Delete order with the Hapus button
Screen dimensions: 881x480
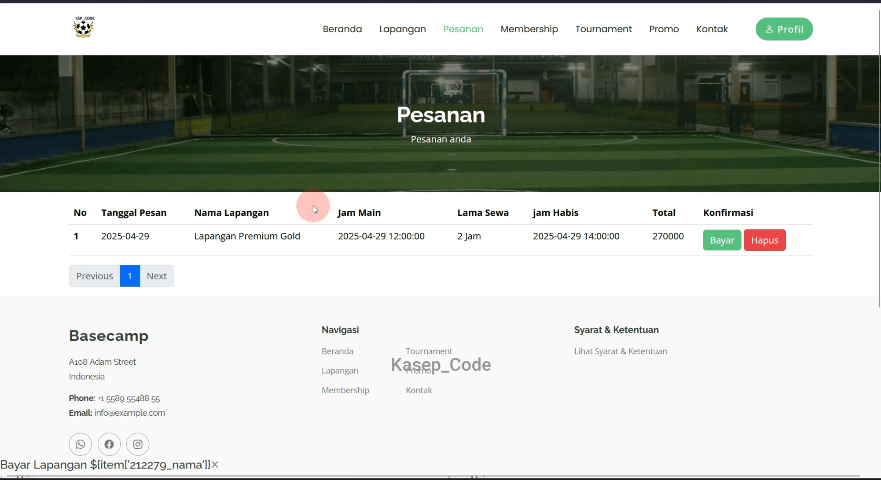pyautogui.click(x=765, y=240)
